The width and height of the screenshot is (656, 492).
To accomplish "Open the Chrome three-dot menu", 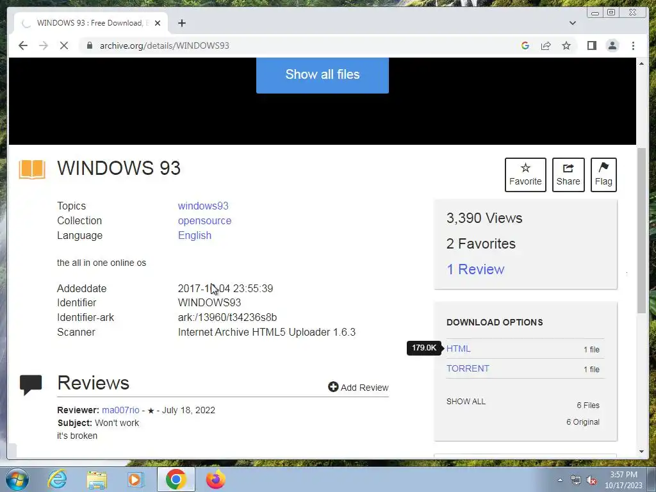I will pos(633,45).
